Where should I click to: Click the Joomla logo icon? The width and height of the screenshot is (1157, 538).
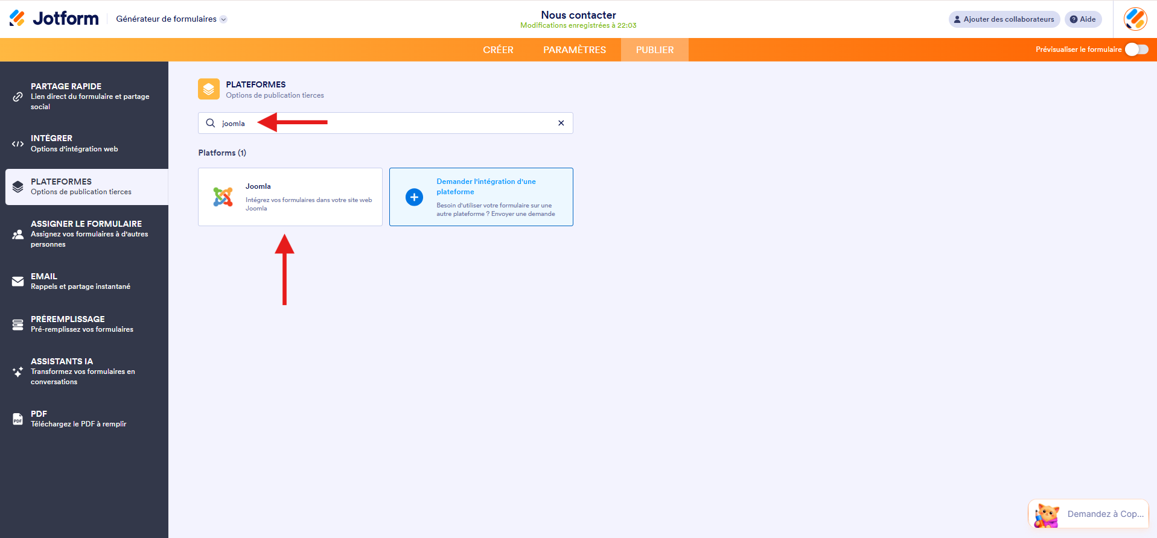(223, 197)
